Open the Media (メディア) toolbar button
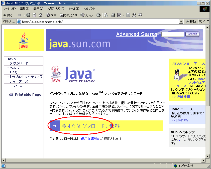 click(x=87, y=15)
